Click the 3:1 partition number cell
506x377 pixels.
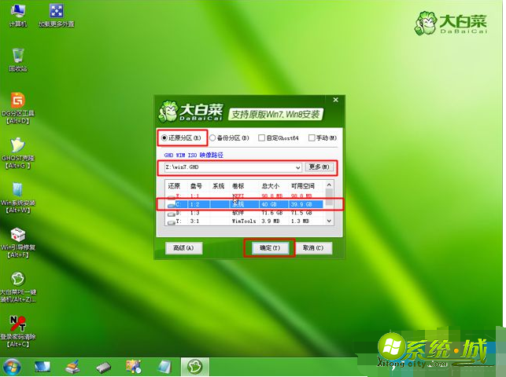pyautogui.click(x=194, y=221)
